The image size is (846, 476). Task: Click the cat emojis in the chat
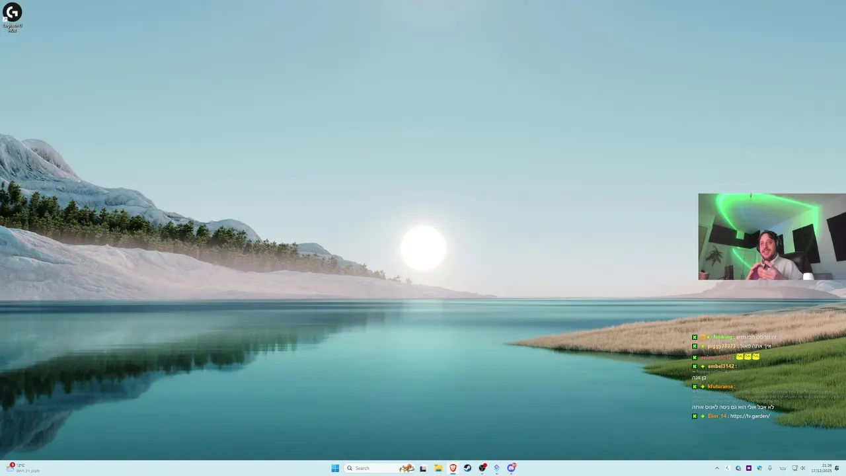coord(748,356)
